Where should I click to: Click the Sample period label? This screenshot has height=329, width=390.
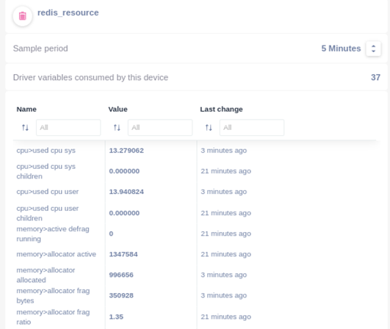point(40,48)
